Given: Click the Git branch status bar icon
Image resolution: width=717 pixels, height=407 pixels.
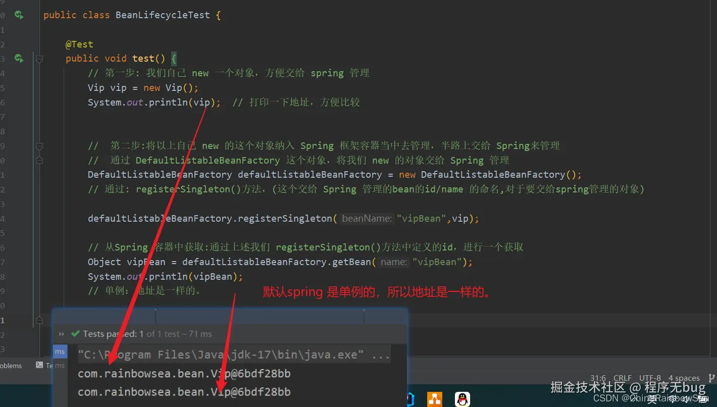Looking at the screenshot, I should pyautogui.click(x=711, y=378).
